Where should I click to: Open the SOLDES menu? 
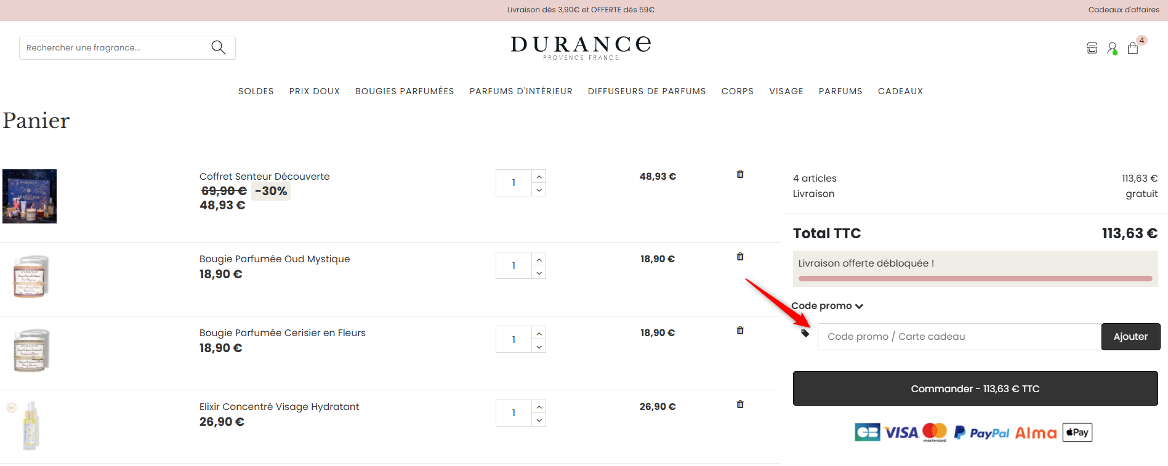point(256,91)
